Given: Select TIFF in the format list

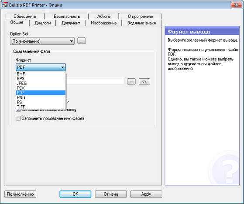Looking at the screenshot, I should [41, 107].
